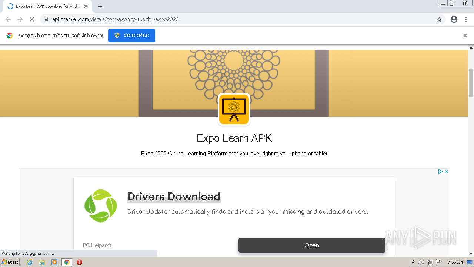
Task: Click the page scroll up arrow
Action: point(471,48)
